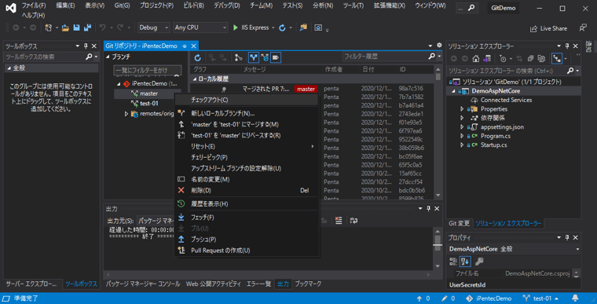Toggle the show remote branches filter
597x304 pixels.
tap(265, 57)
